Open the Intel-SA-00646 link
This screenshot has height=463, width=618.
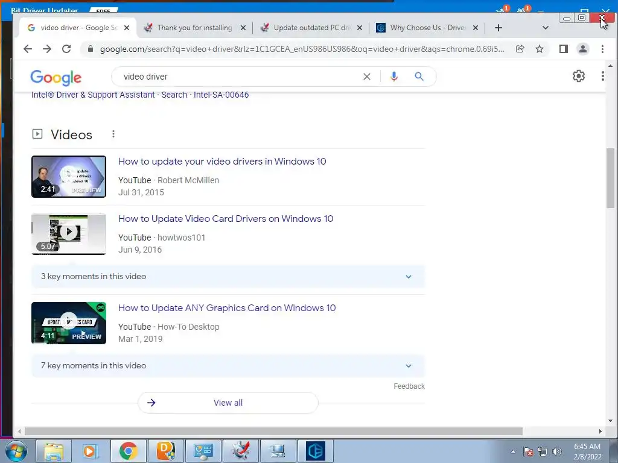tap(221, 95)
